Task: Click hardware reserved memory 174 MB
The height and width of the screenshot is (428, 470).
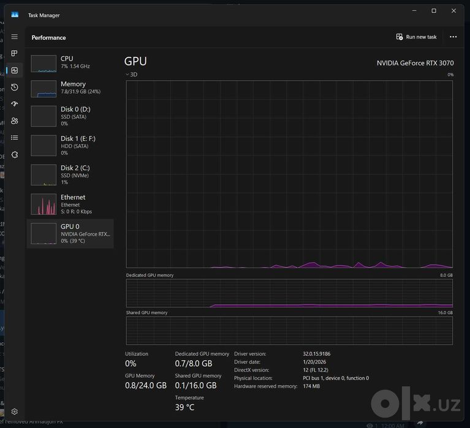Action: (311, 386)
